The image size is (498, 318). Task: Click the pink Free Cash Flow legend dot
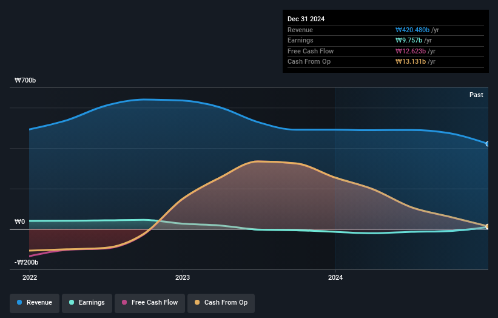click(x=124, y=302)
